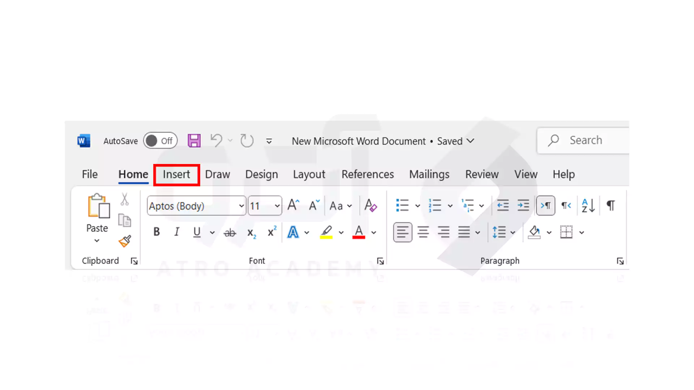Viewport: 694px width, 390px height.
Task: Click Decrease Indent icon
Action: click(x=503, y=205)
